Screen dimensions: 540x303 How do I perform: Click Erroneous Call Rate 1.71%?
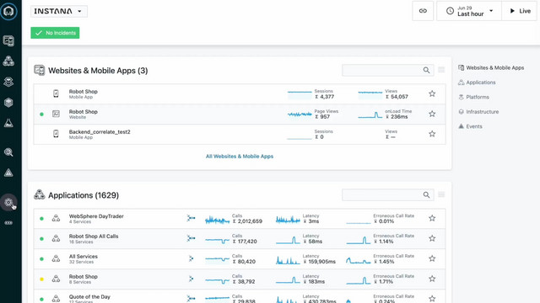386,281
